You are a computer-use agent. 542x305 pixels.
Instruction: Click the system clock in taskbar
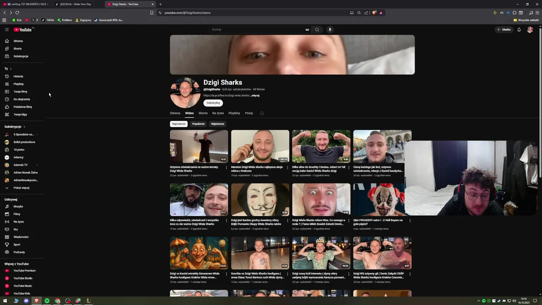click(524, 301)
